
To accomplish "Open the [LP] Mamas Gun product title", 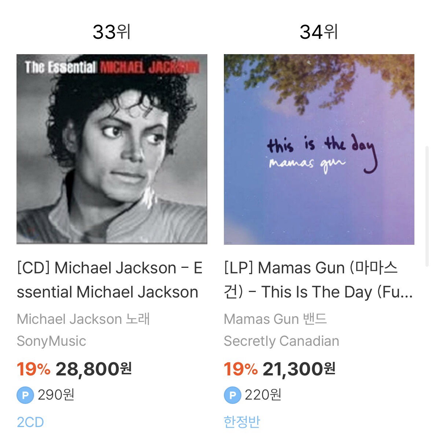I will (318, 280).
